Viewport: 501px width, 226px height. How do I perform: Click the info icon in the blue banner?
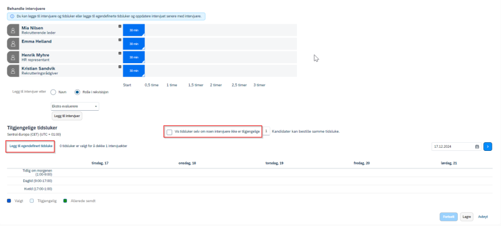[x=12, y=16]
